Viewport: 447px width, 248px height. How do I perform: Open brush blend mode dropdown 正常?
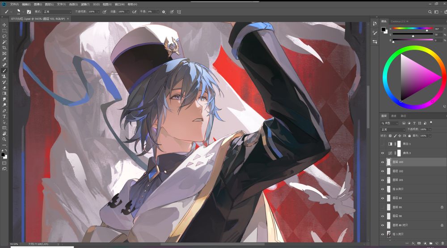tap(57, 12)
